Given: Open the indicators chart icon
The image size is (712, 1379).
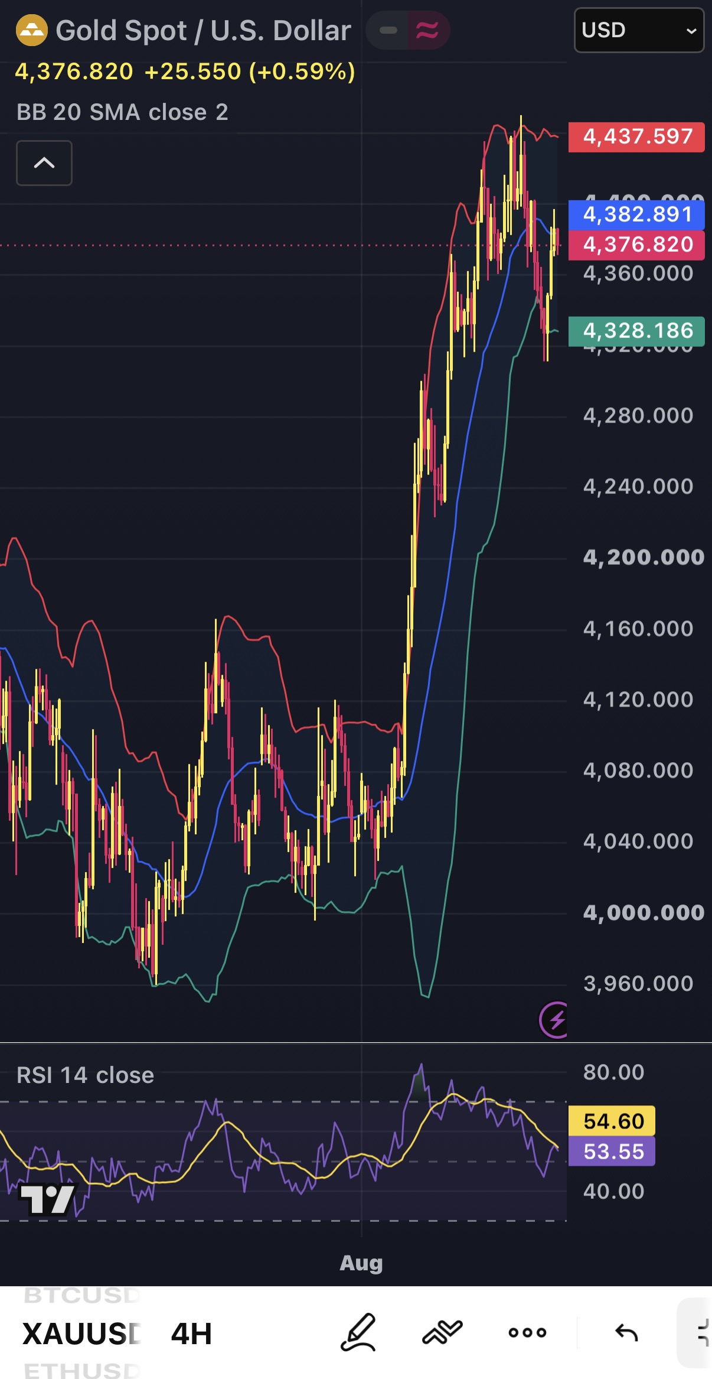Looking at the screenshot, I should (442, 1332).
